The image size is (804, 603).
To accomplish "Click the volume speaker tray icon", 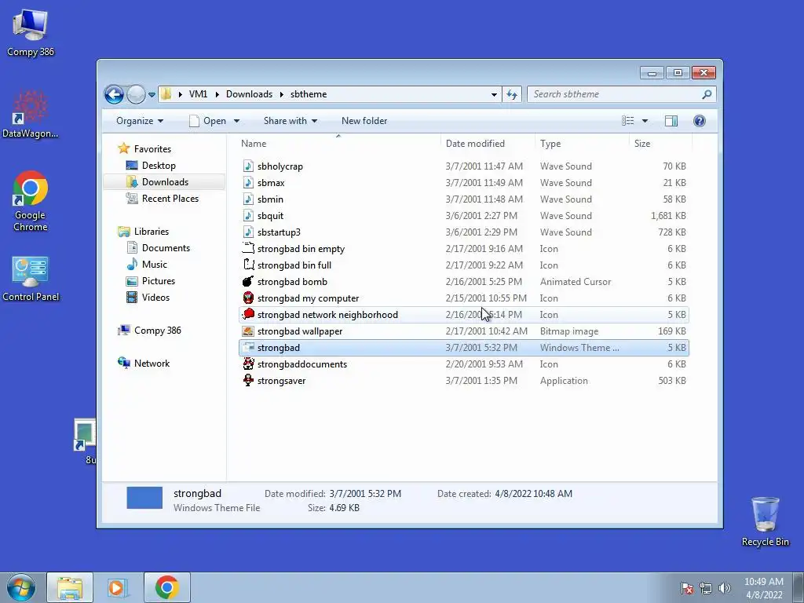I will coord(724,588).
